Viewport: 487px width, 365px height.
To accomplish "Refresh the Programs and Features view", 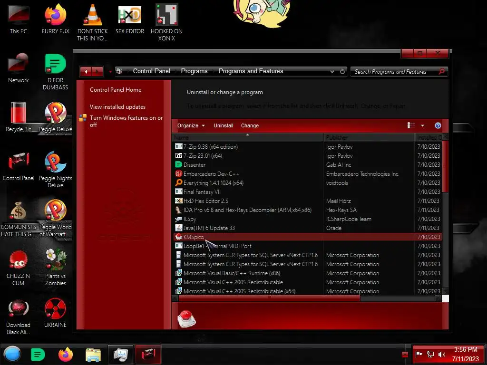I will point(342,71).
